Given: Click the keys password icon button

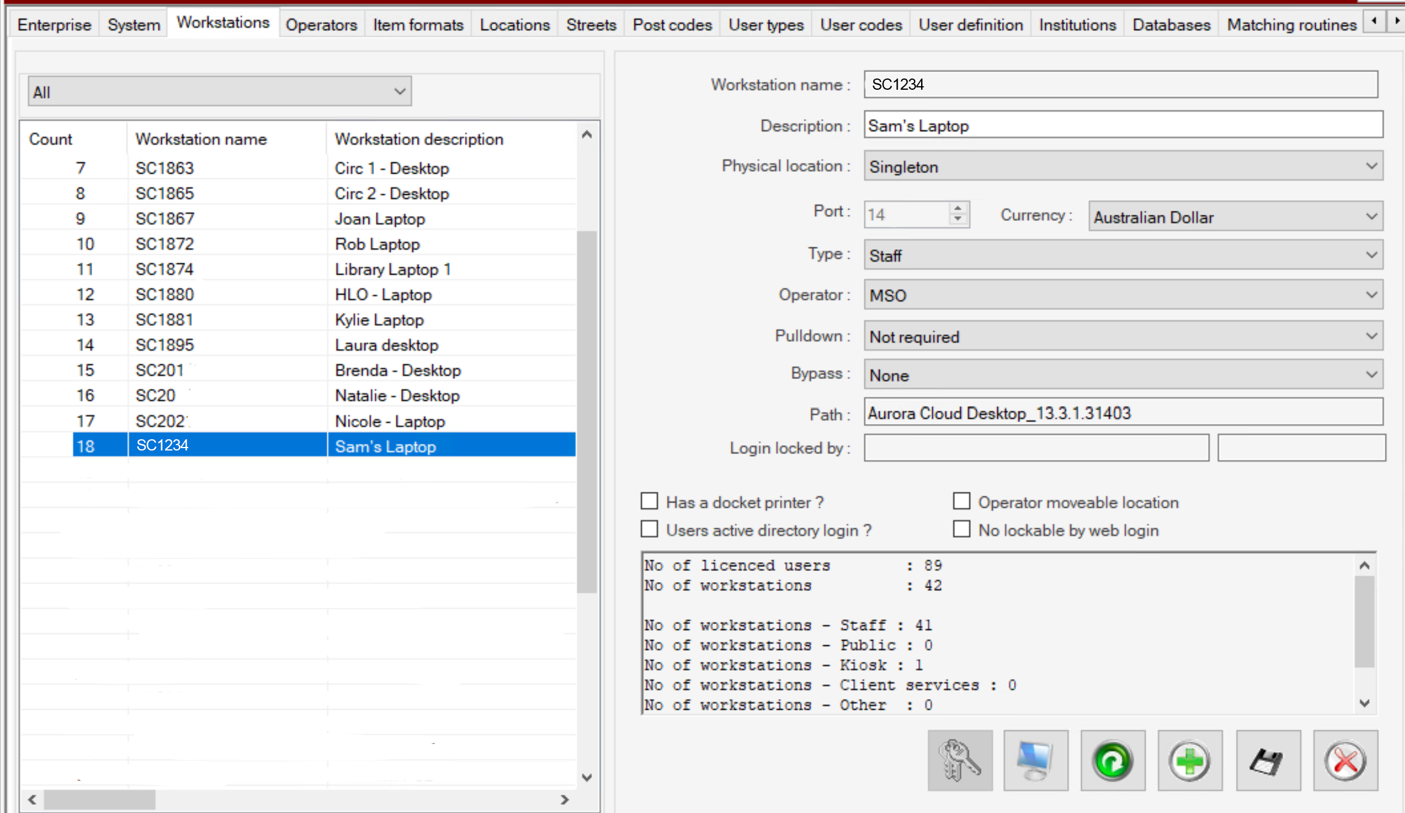Looking at the screenshot, I should point(960,760).
